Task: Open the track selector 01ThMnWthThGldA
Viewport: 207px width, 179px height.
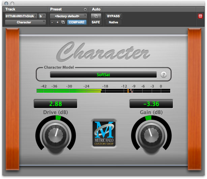Action: [x=21, y=16]
